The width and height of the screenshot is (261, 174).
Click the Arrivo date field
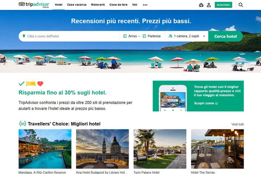click(130, 36)
